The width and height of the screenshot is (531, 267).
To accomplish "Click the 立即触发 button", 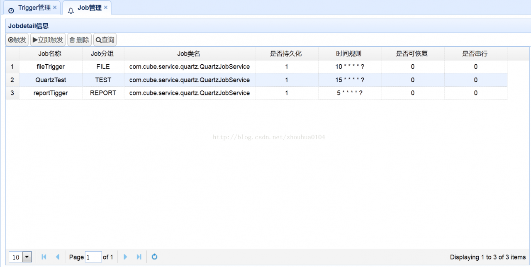I will tap(47, 39).
